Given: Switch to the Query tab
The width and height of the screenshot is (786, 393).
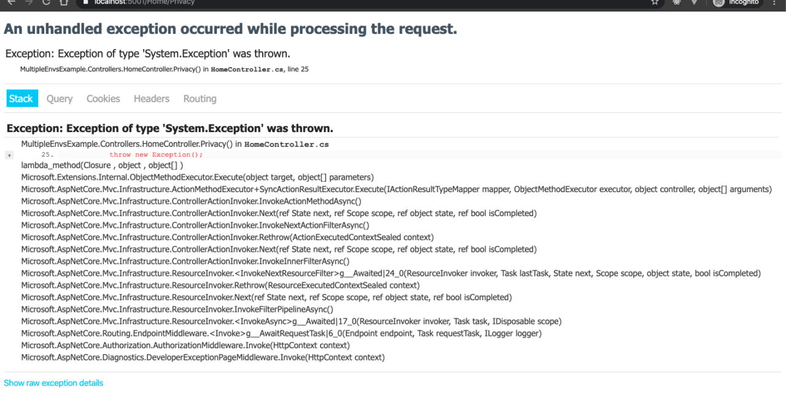Looking at the screenshot, I should (60, 99).
